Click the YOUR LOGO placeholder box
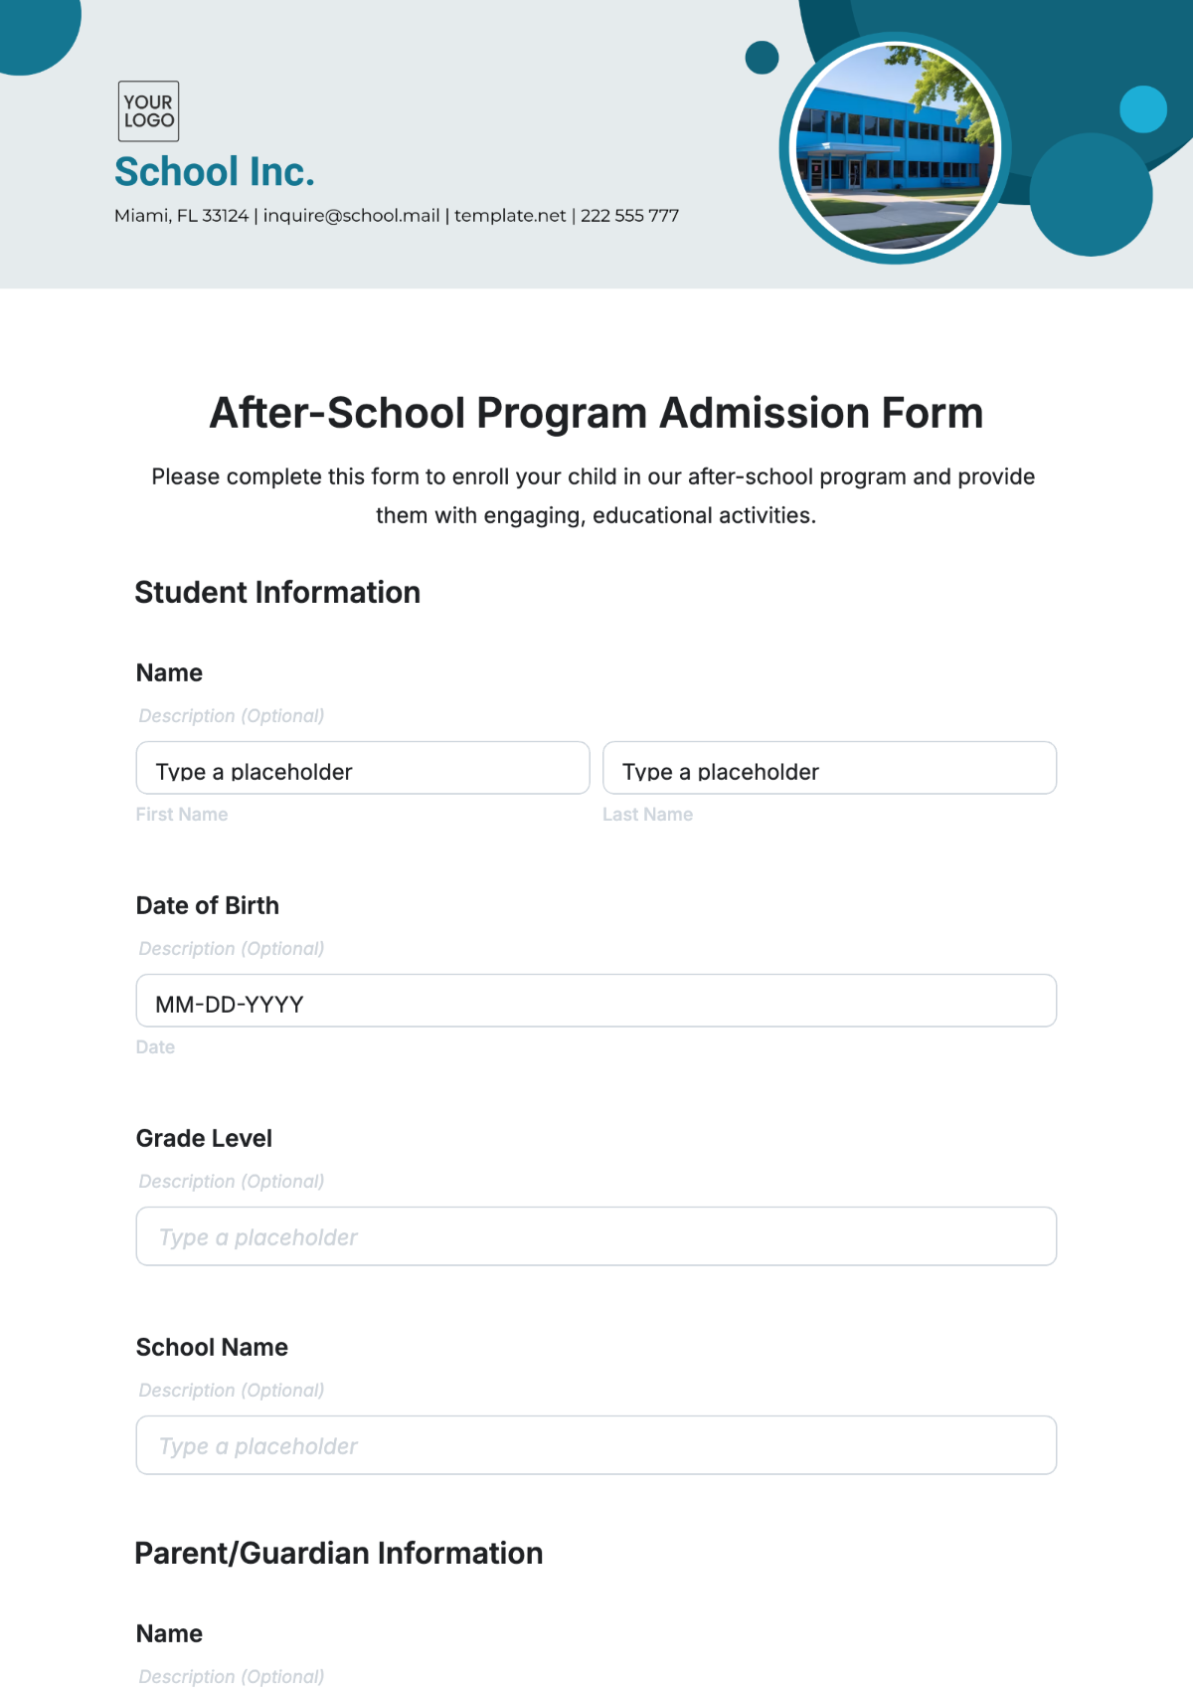Screen dimensions: 1193x1692 (148, 111)
